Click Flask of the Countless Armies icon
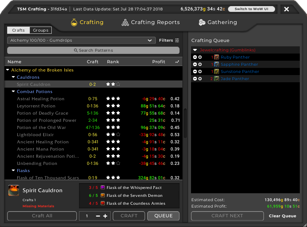Viewport: 307px width, 227px height. tap(103, 203)
